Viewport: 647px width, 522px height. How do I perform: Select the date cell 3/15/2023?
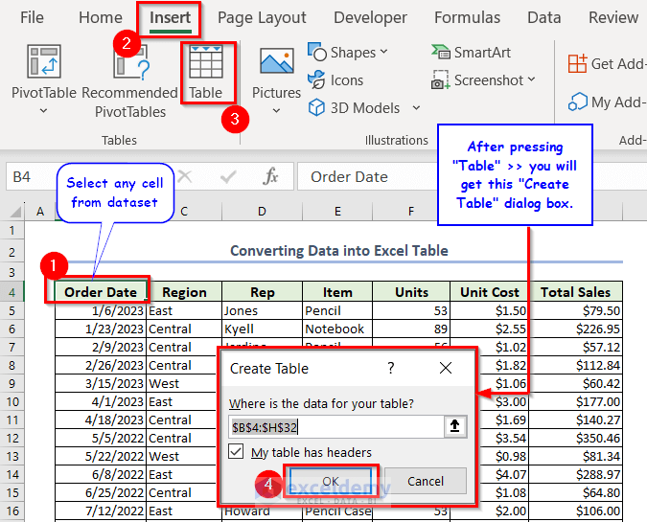click(101, 383)
